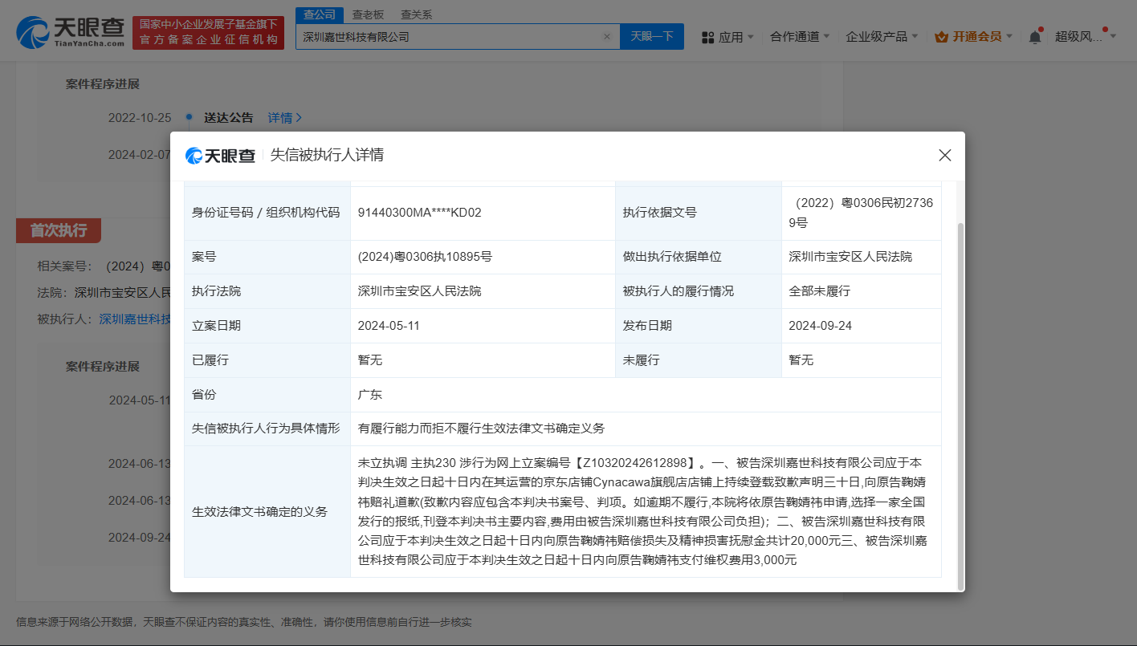Screen dimensions: 1137x646
Task: Click the 首次执行 red tag in the background
Action: pos(58,230)
